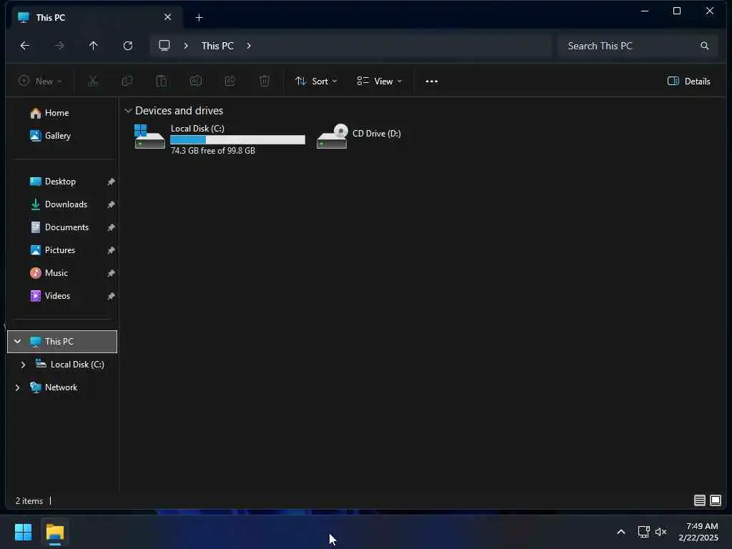Collapse Devices and drives group
The width and height of the screenshot is (732, 549).
tap(128, 111)
